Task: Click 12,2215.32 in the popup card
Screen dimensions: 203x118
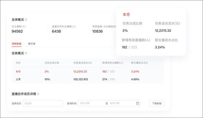Action: (x=163, y=31)
